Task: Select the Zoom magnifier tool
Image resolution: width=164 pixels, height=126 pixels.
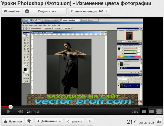Action: (x=28, y=65)
